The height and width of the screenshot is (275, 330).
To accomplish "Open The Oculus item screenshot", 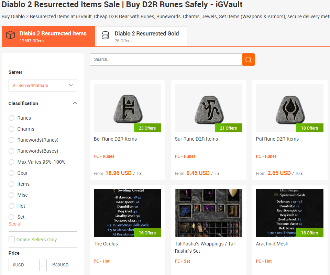I will tap(128, 213).
